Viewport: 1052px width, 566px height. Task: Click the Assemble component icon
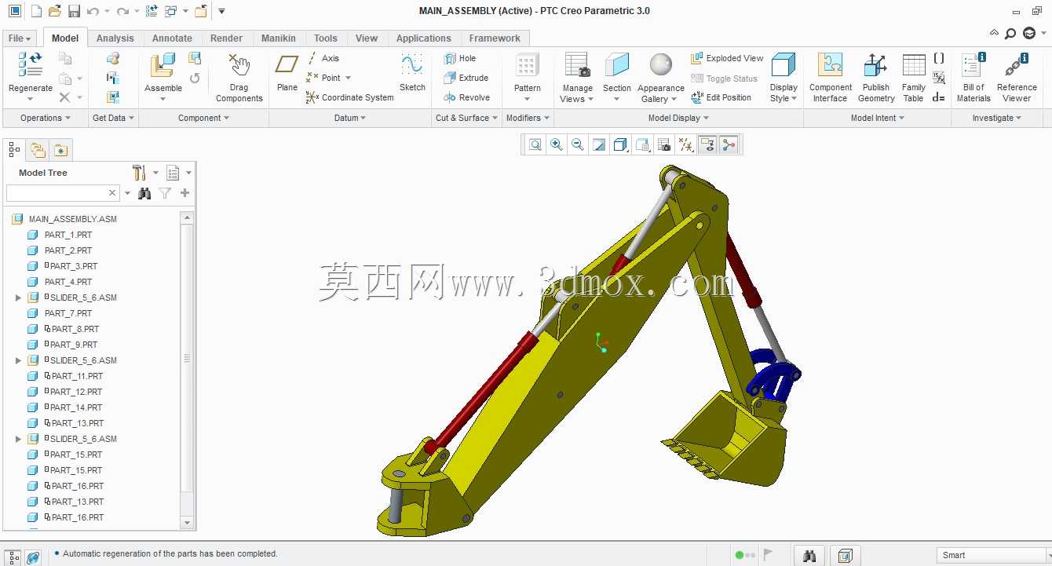163,66
